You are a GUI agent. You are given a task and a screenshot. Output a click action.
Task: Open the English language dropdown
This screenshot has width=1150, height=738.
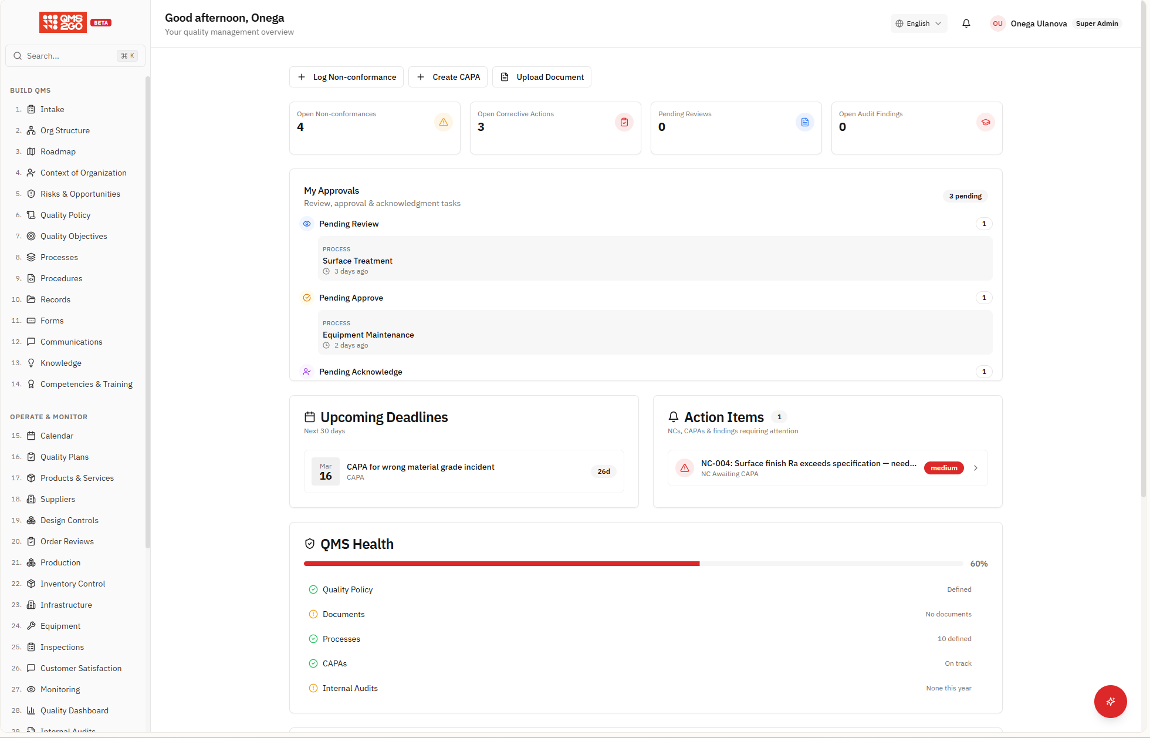(918, 23)
